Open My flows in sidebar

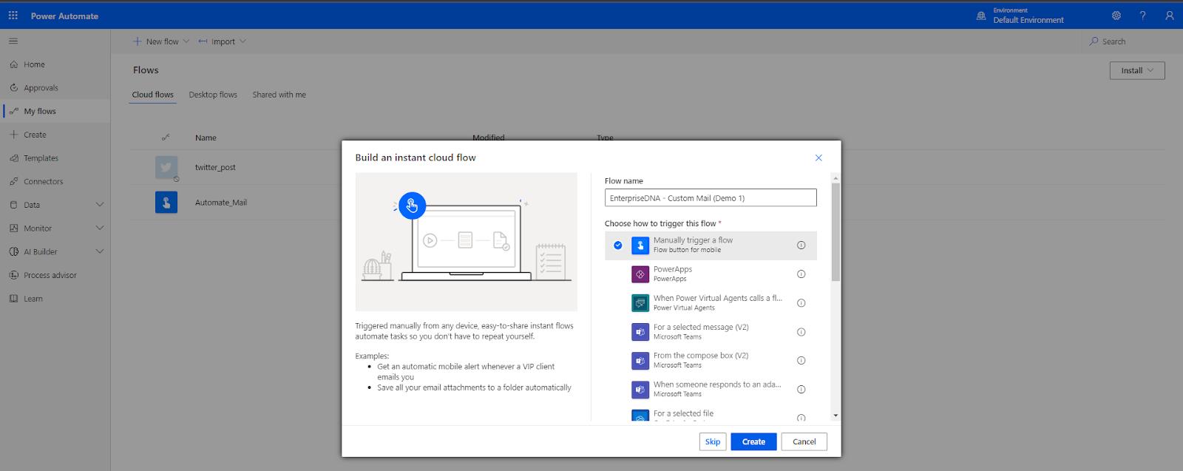coord(55,111)
